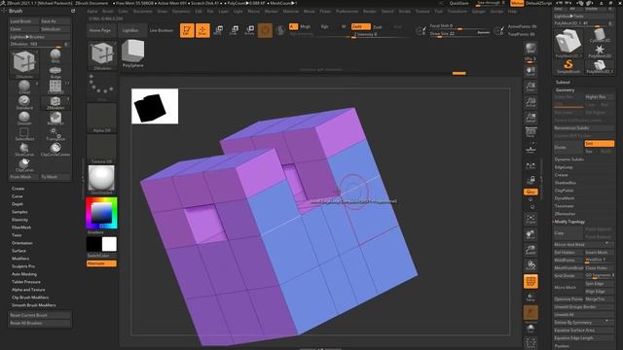Toggle the Zsub button
The width and height of the screenshot is (623, 350).
tap(378, 26)
